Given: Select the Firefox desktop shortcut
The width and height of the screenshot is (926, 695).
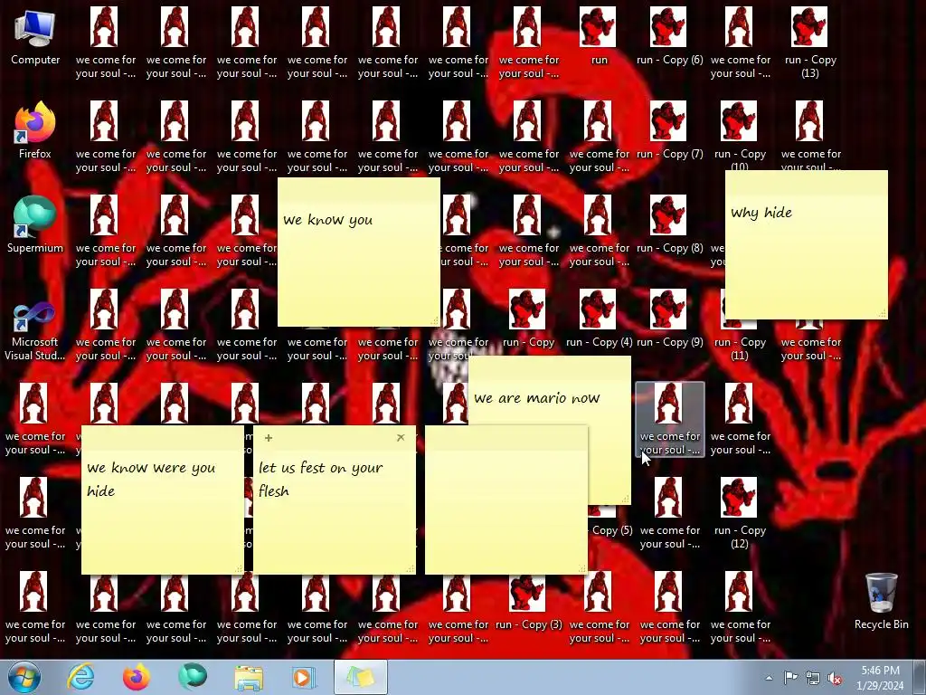Looking at the screenshot, I should pyautogui.click(x=35, y=130).
